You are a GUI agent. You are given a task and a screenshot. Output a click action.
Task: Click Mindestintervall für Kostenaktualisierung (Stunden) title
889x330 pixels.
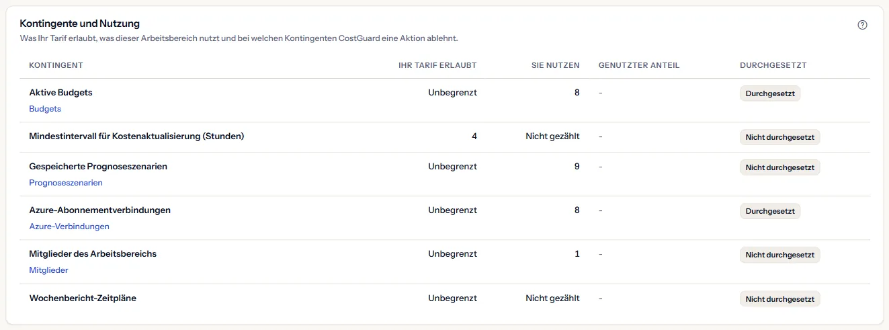(136, 136)
